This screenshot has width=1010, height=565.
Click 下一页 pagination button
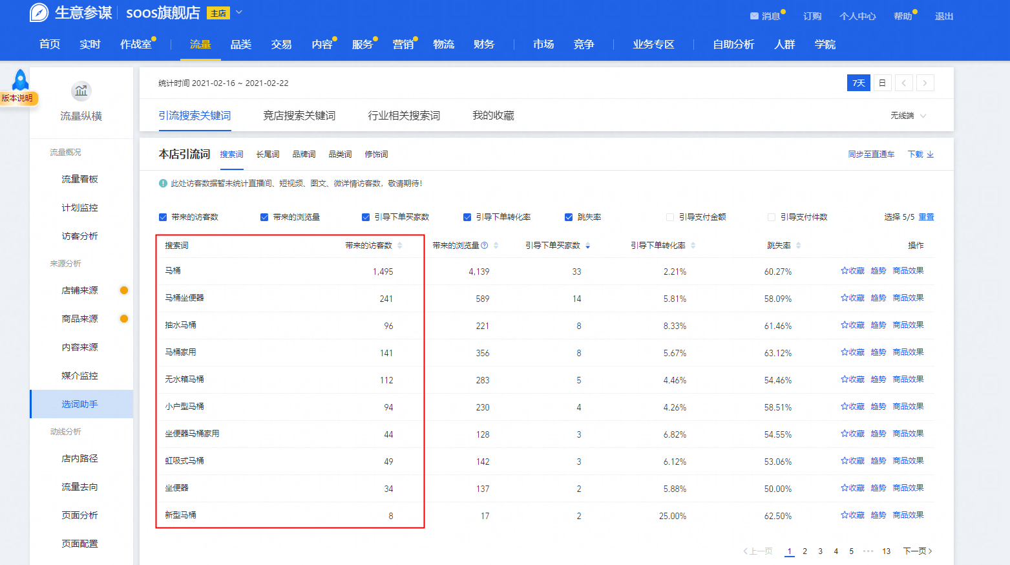point(918,551)
